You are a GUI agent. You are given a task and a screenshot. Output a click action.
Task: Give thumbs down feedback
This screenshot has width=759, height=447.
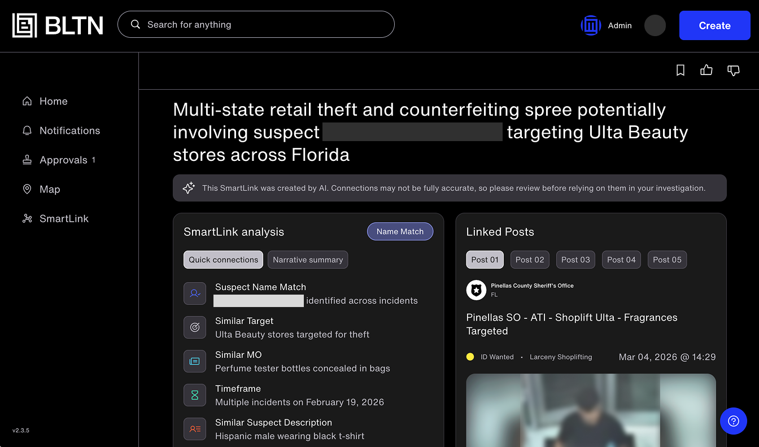(734, 71)
